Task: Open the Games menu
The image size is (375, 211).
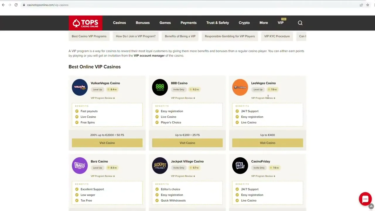Action: click(165, 23)
